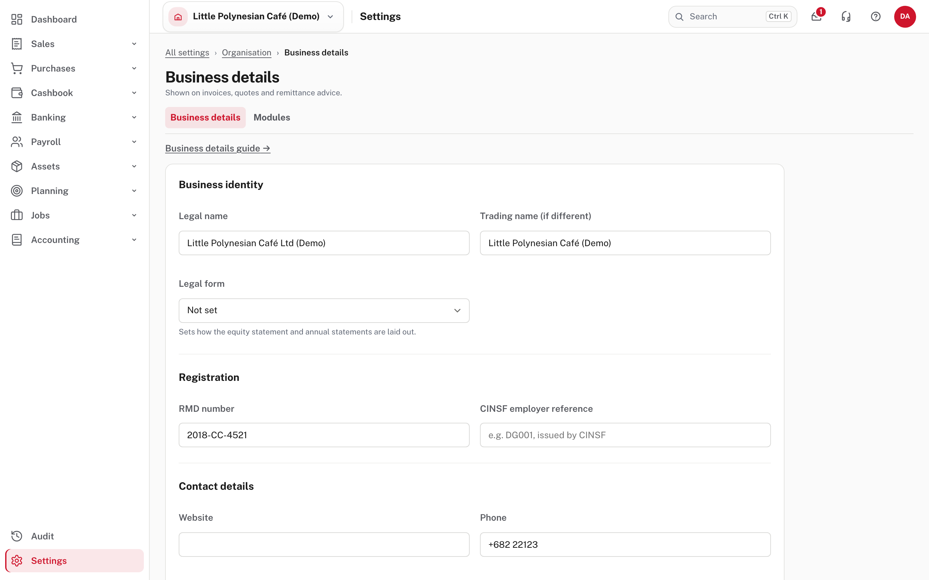This screenshot has width=929, height=580.
Task: Expand the Purchases menu chevron
Action: pyautogui.click(x=134, y=68)
